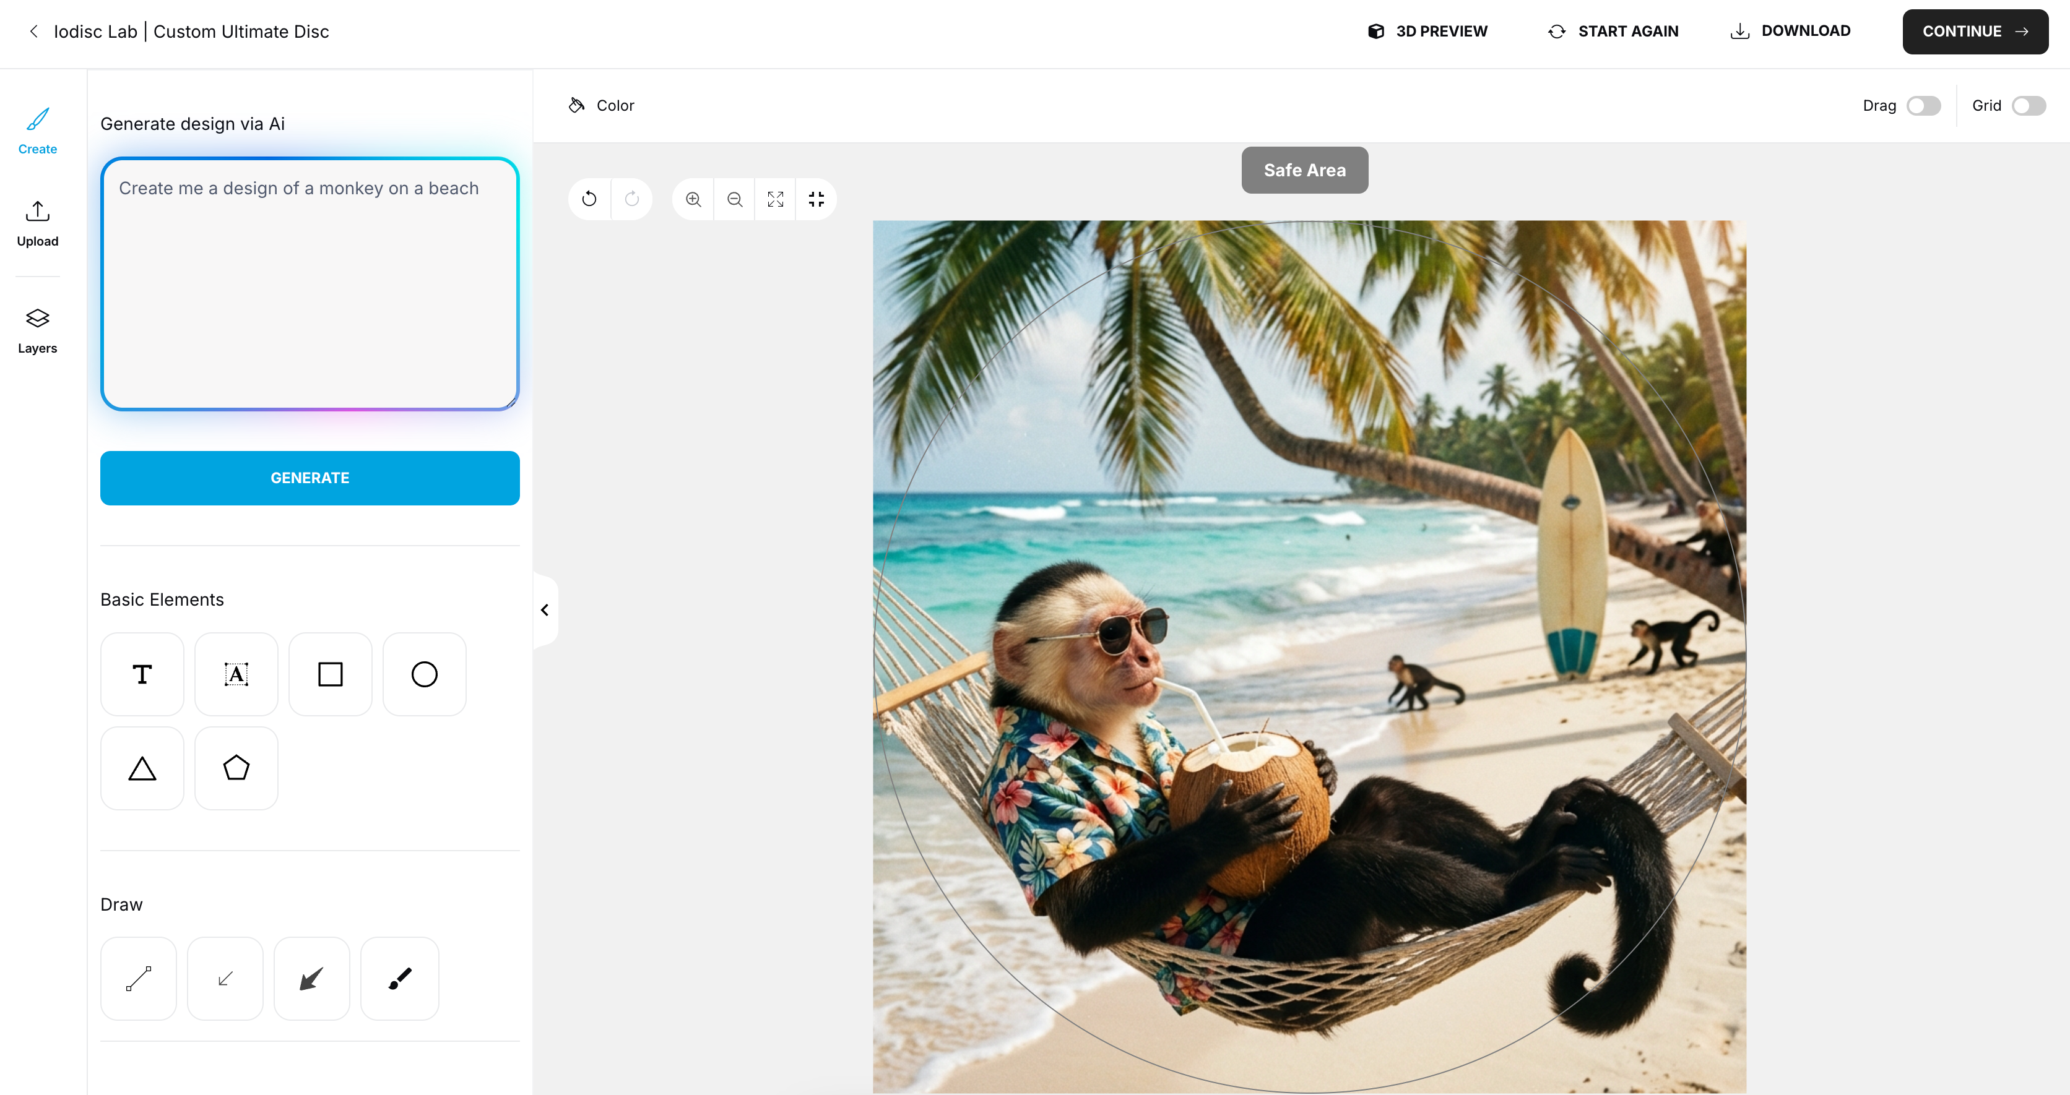Switch to the Layers tab
The height and width of the screenshot is (1095, 2070).
pos(38,330)
